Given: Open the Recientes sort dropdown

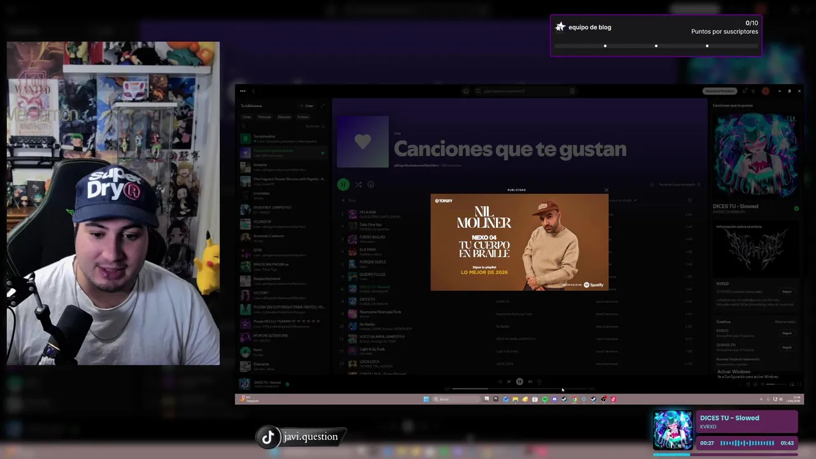Looking at the screenshot, I should pos(314,126).
